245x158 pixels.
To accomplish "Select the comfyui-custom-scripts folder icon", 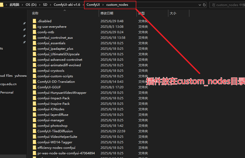I will (35, 76).
